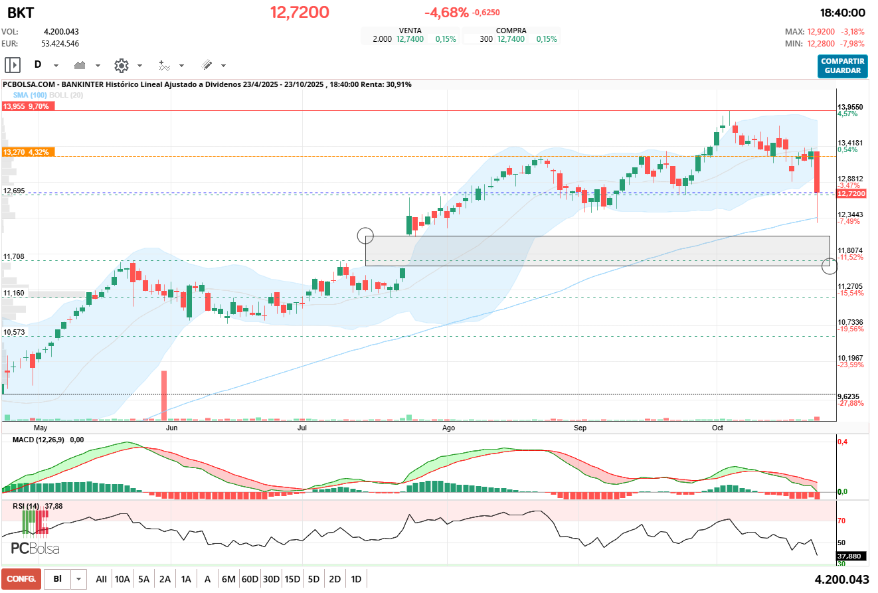The height and width of the screenshot is (593, 878).
Task: Click circle handle at rectangle's top-left
Action: (x=365, y=235)
